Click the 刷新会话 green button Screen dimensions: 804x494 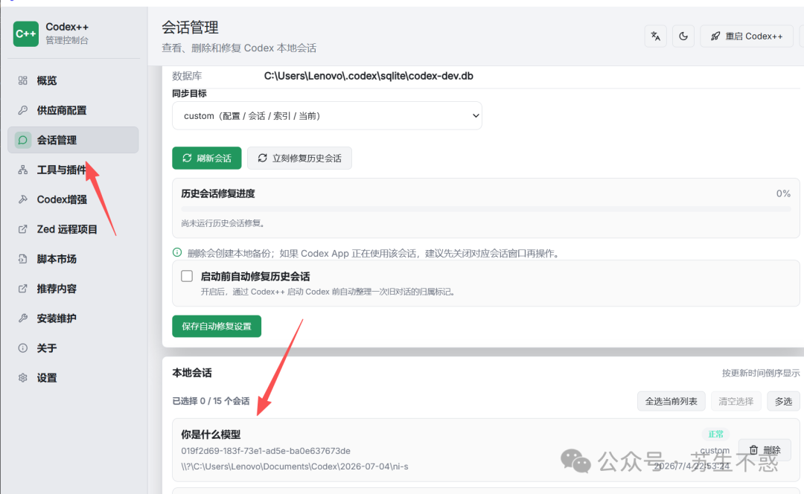tap(207, 158)
